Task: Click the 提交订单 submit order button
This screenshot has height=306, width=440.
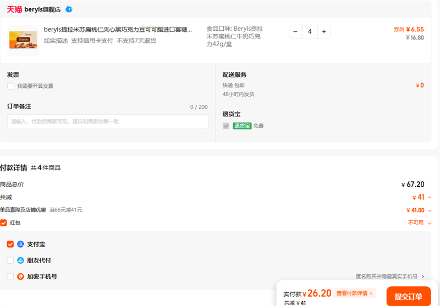Action: click(409, 296)
